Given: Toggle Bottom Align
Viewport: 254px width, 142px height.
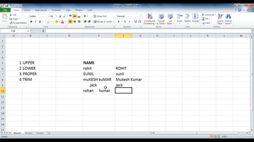Looking at the screenshot, I should 79,16.
